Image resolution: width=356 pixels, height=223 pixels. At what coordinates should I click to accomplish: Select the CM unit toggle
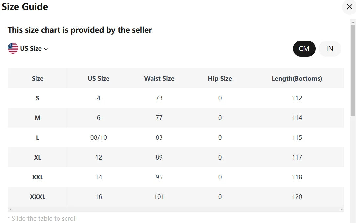[304, 49]
